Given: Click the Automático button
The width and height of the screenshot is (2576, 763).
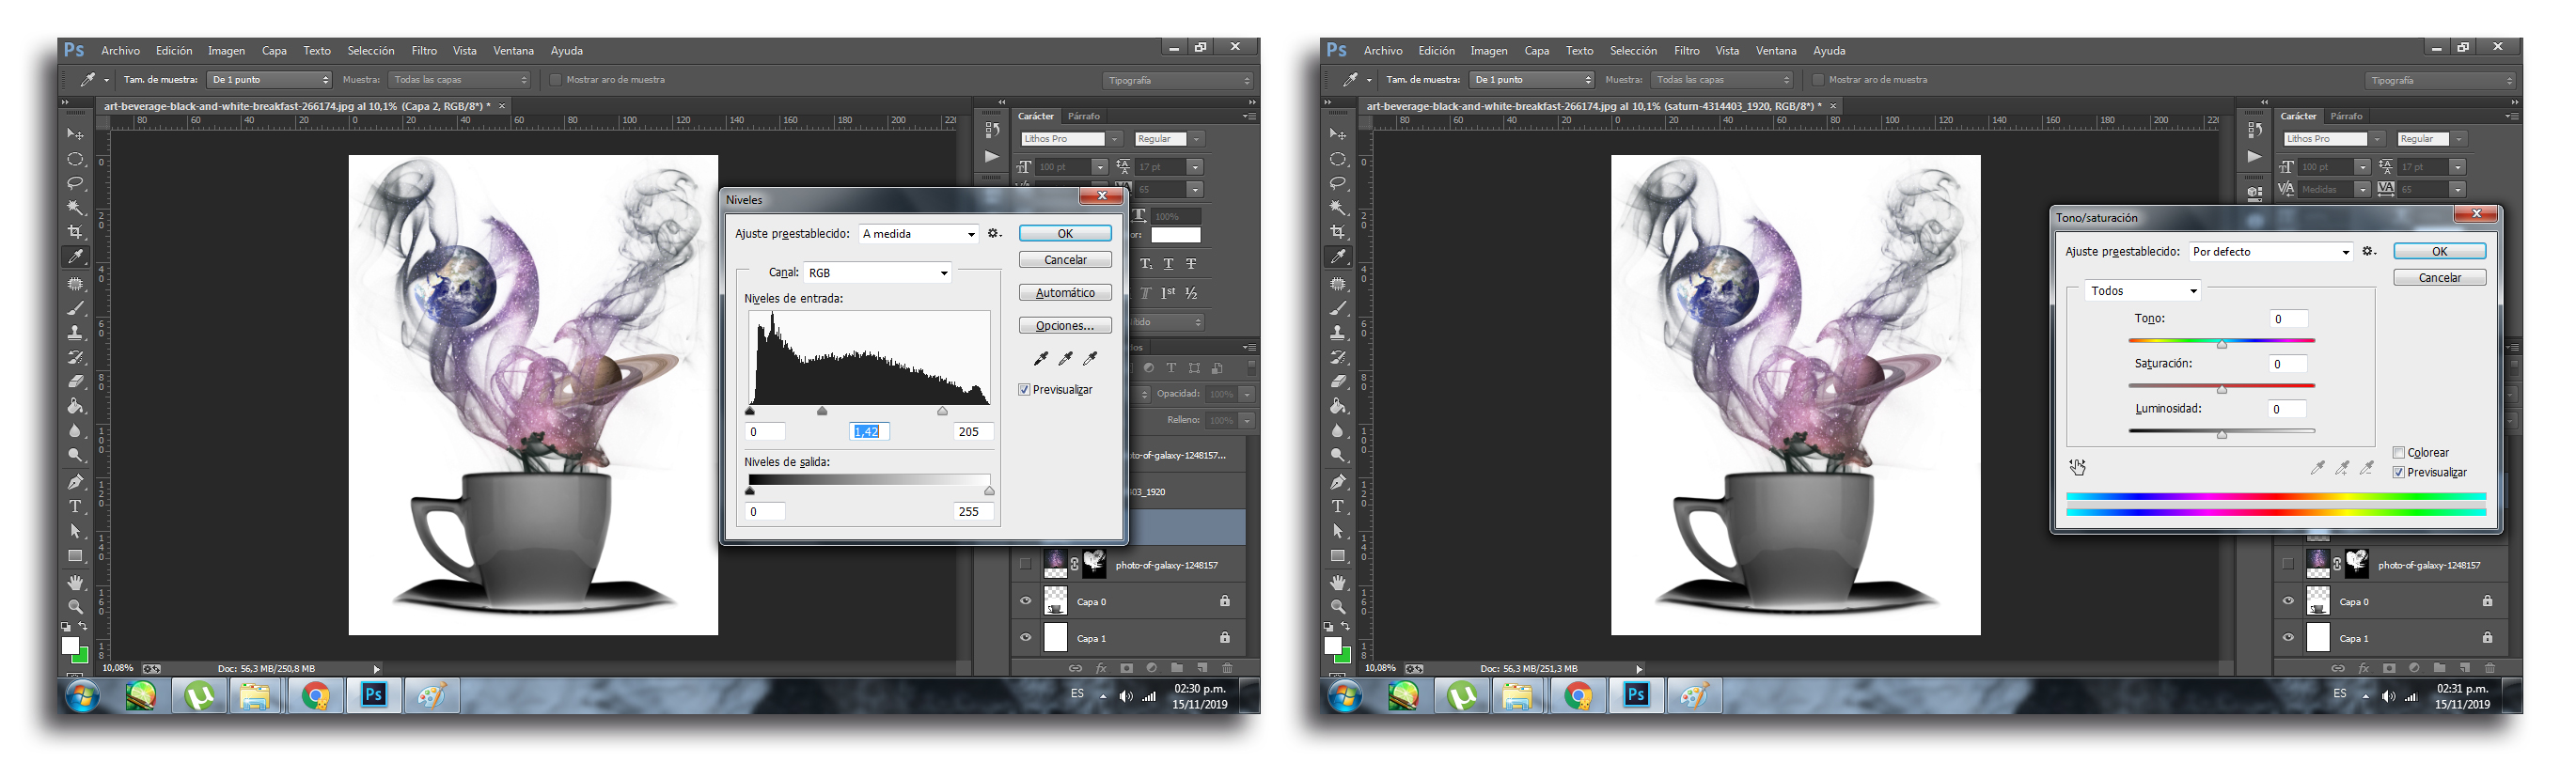Looking at the screenshot, I should 1065,293.
